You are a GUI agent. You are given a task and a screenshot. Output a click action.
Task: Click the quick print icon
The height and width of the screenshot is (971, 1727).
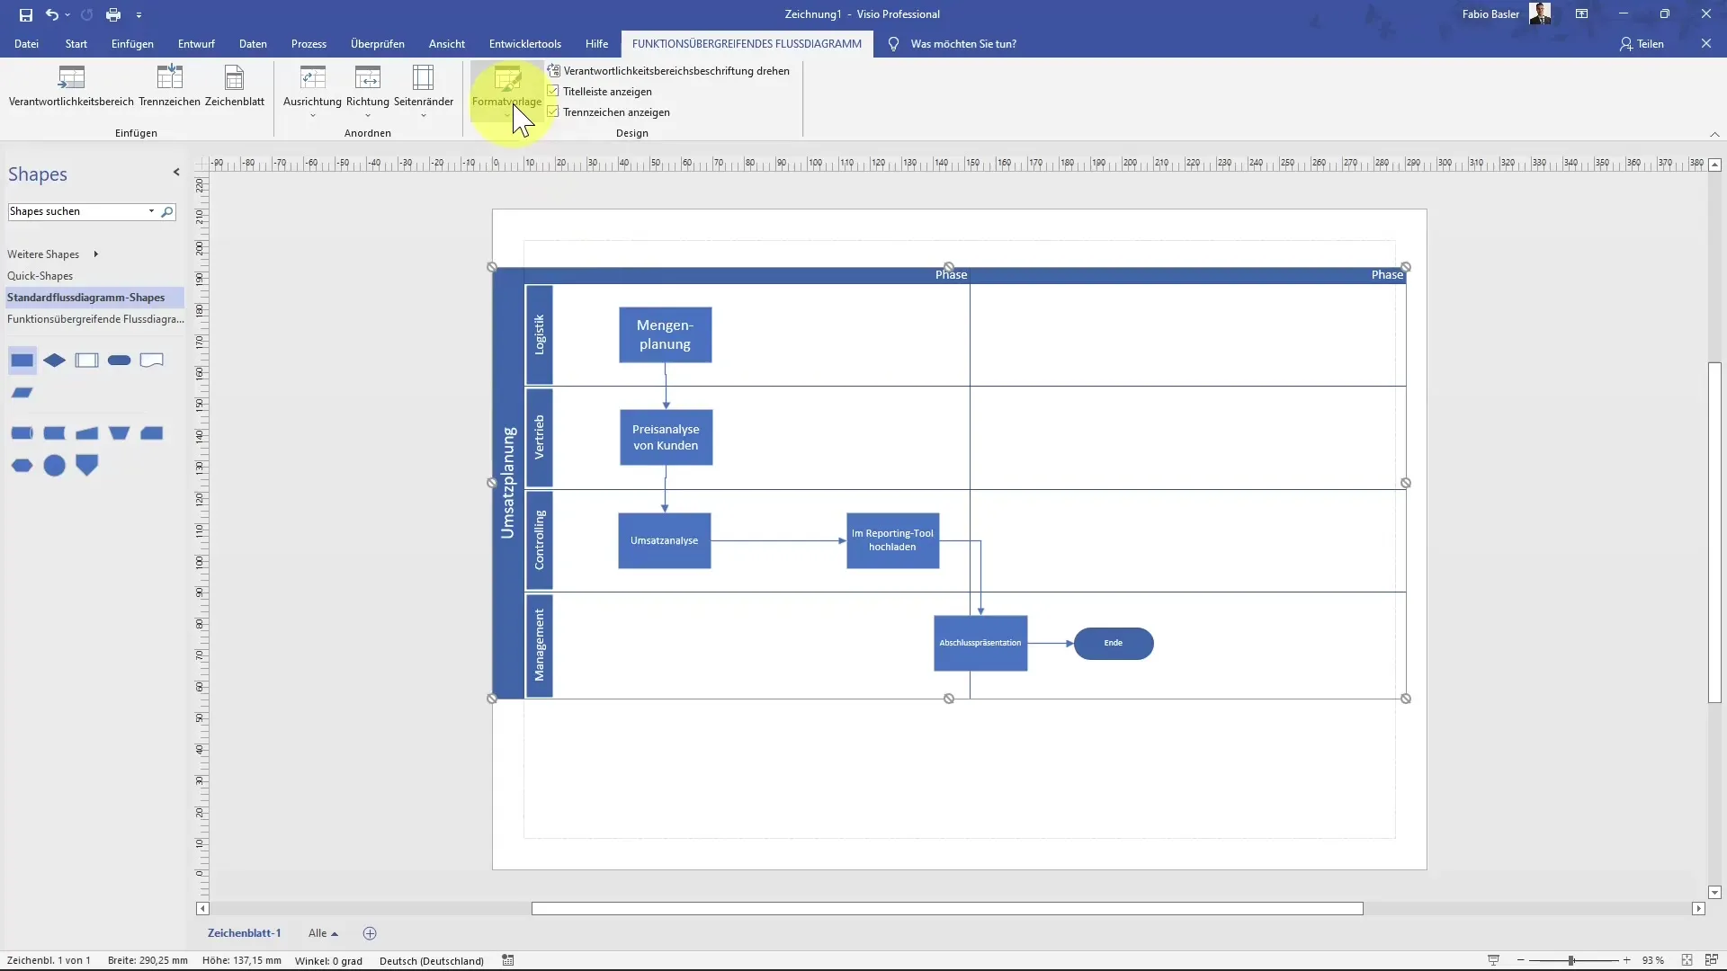(x=113, y=14)
